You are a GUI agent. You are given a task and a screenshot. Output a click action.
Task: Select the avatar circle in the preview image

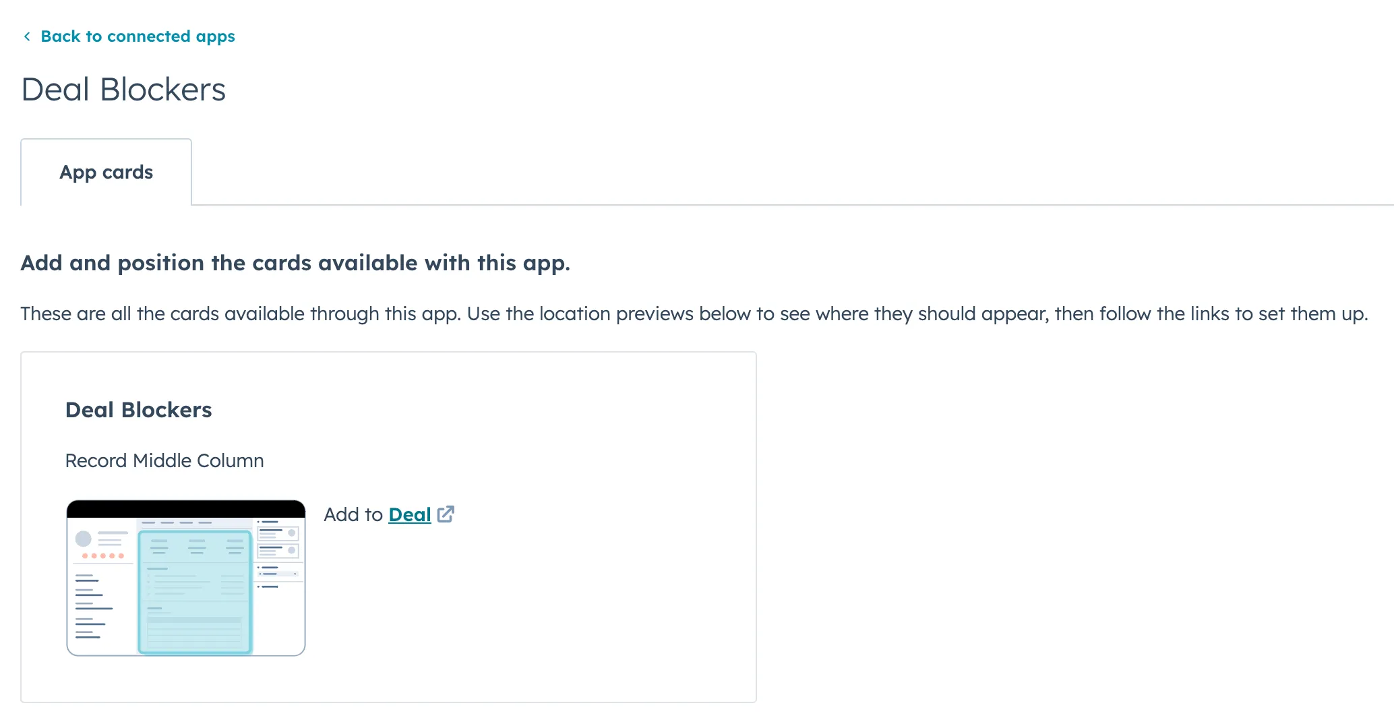tap(84, 538)
